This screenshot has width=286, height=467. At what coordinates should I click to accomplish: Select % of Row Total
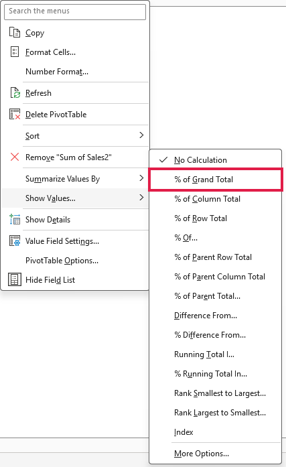pos(215,218)
